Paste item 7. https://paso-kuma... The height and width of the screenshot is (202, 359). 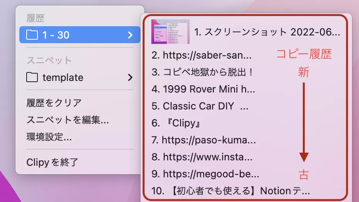203,140
